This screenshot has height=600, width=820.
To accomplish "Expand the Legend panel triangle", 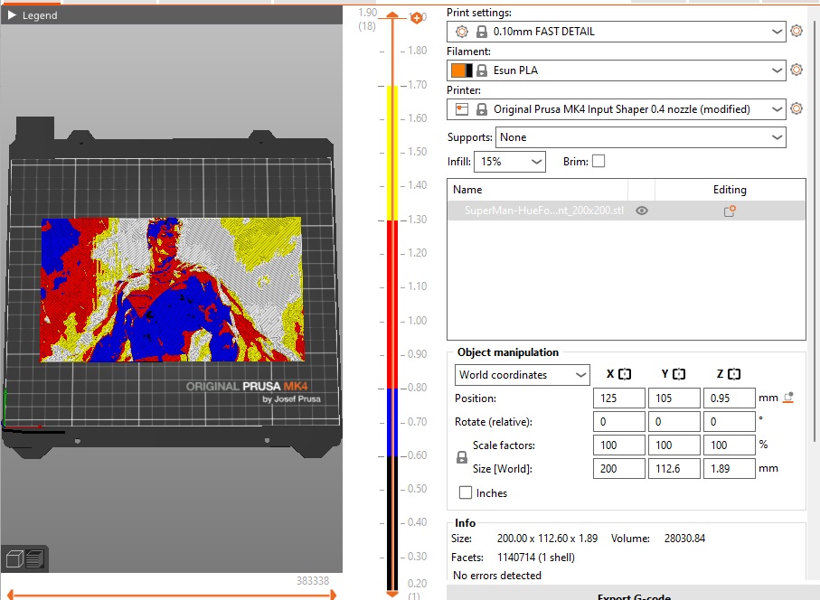I will pos(12,15).
